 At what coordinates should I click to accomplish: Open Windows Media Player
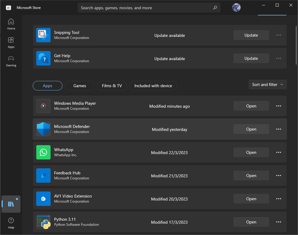point(251,106)
